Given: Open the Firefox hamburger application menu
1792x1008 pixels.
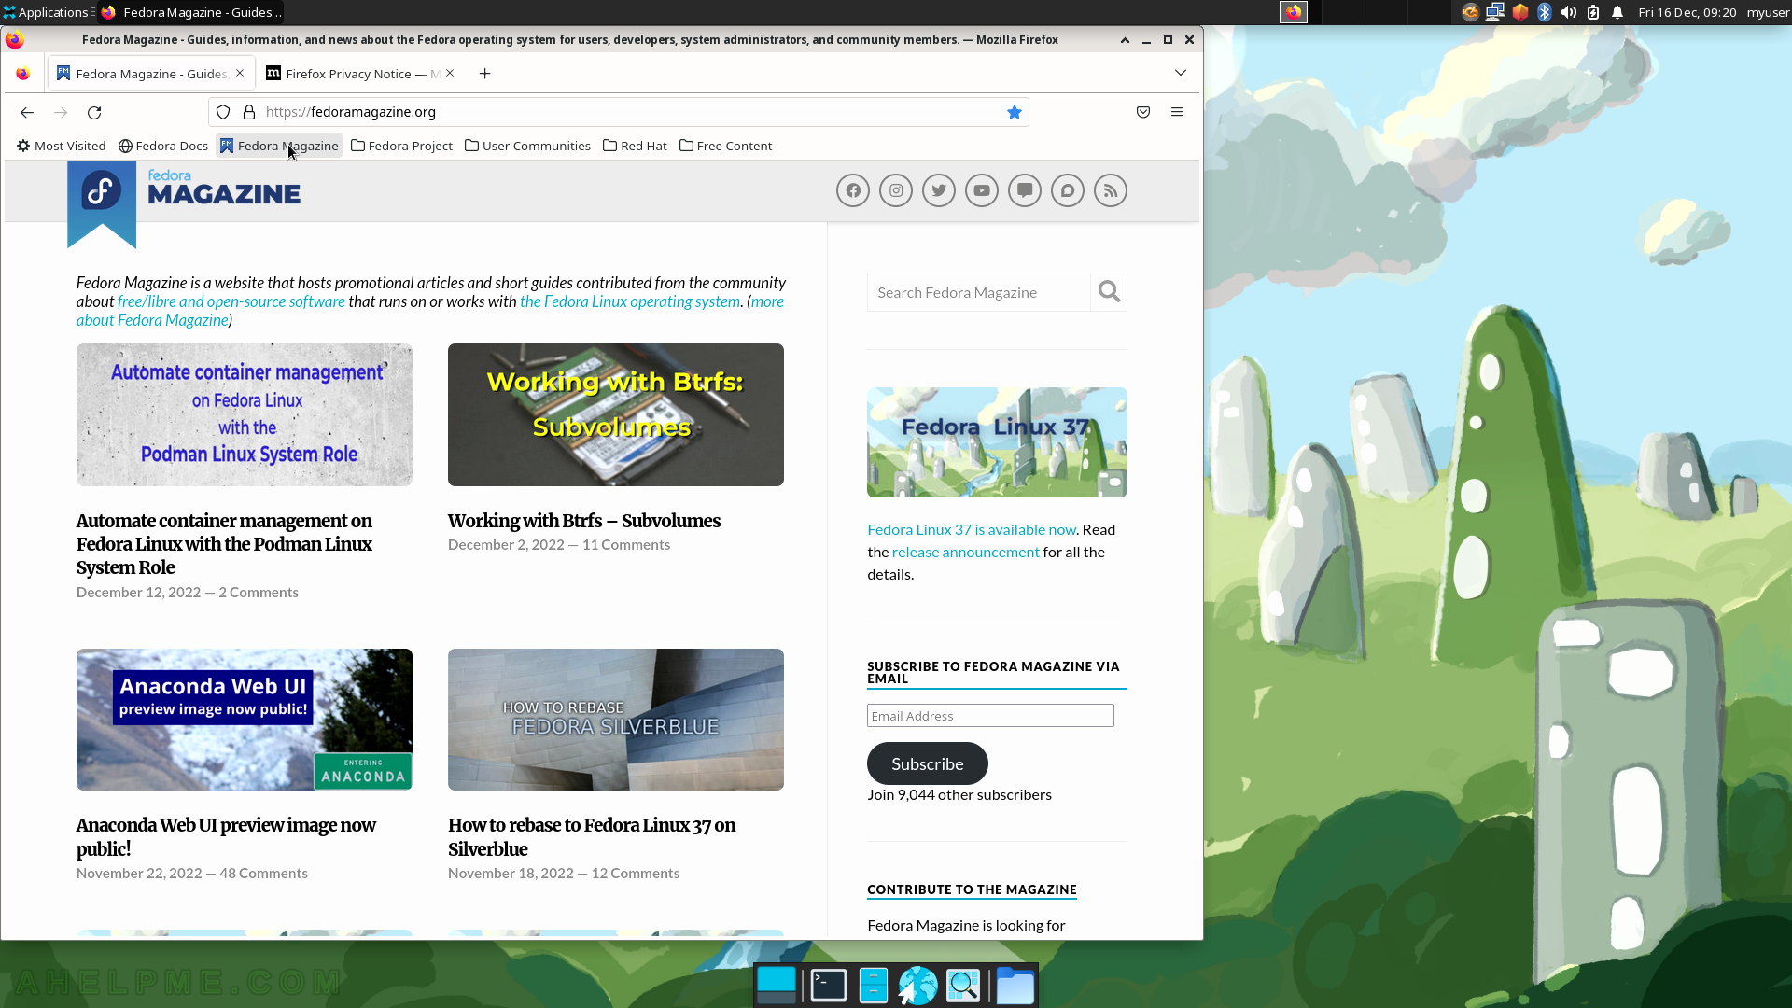Looking at the screenshot, I should tap(1177, 112).
